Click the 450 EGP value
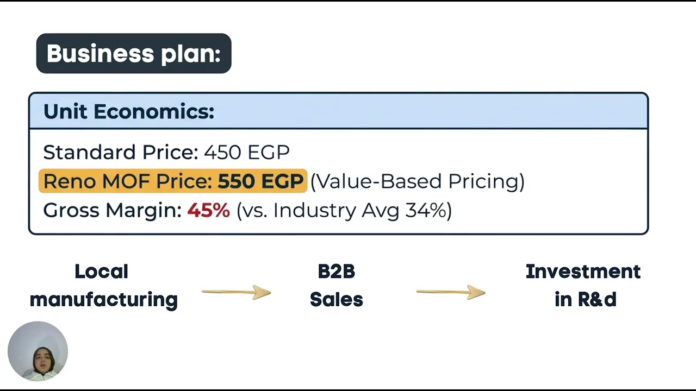 247,152
